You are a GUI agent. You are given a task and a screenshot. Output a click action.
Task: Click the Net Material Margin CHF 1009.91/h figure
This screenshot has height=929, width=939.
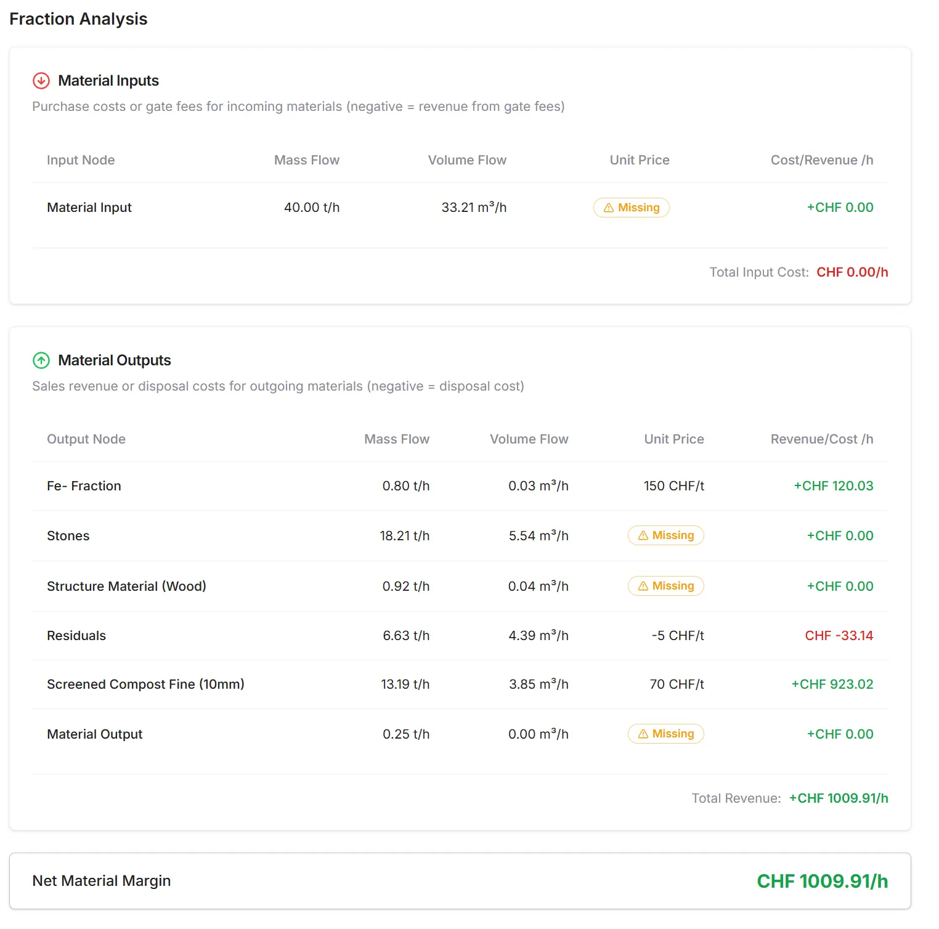coord(822,882)
